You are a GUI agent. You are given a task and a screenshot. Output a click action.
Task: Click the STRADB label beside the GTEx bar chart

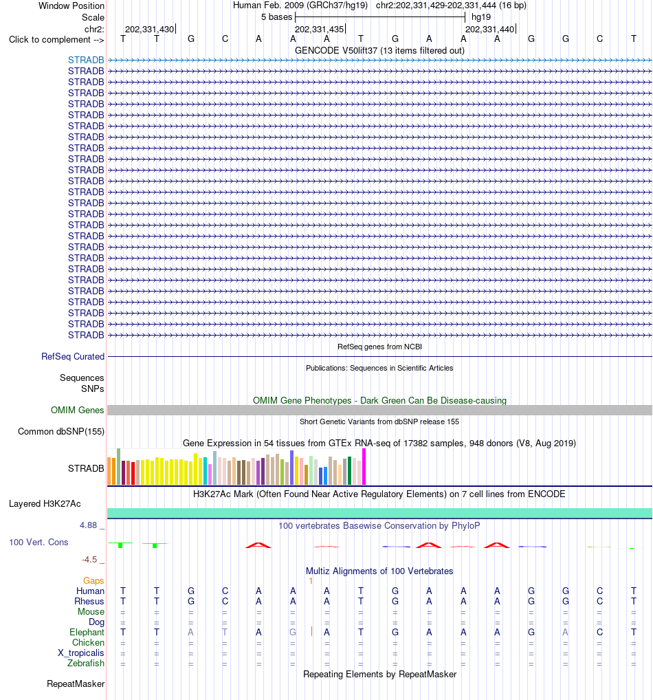(x=86, y=468)
